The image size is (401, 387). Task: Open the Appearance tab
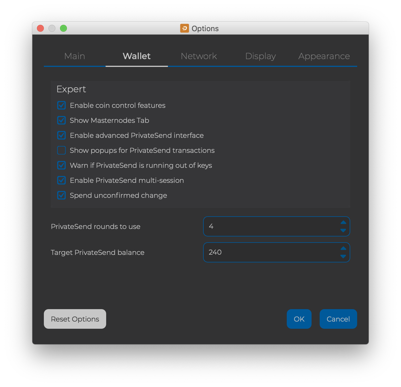coord(324,56)
